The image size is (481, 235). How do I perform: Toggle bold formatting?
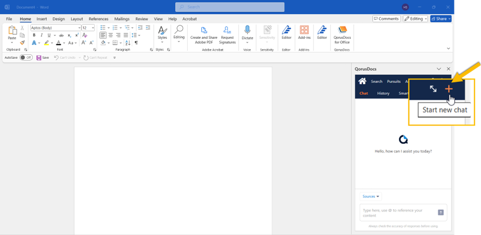tap(34, 35)
